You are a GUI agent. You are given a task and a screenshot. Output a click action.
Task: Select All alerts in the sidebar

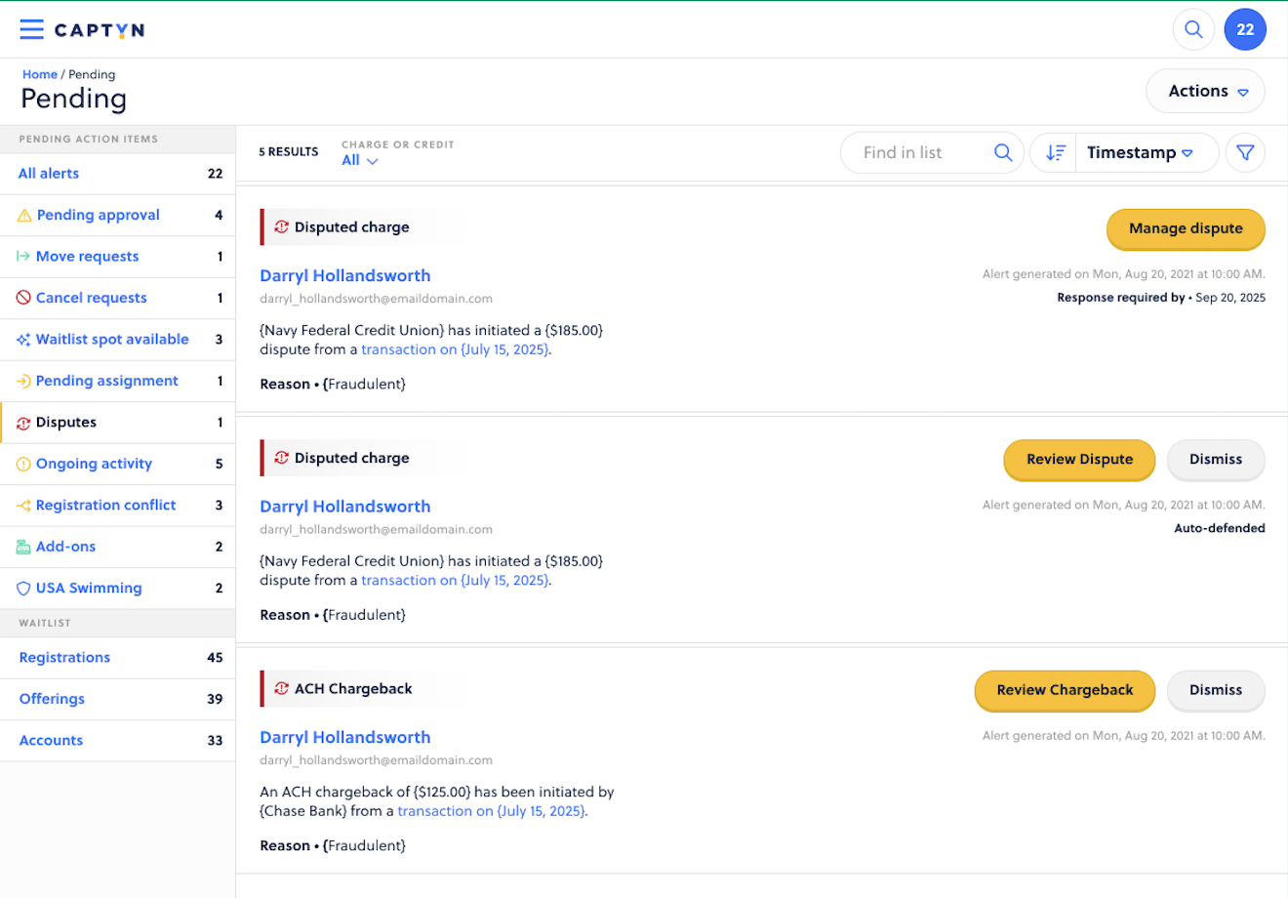pos(117,174)
